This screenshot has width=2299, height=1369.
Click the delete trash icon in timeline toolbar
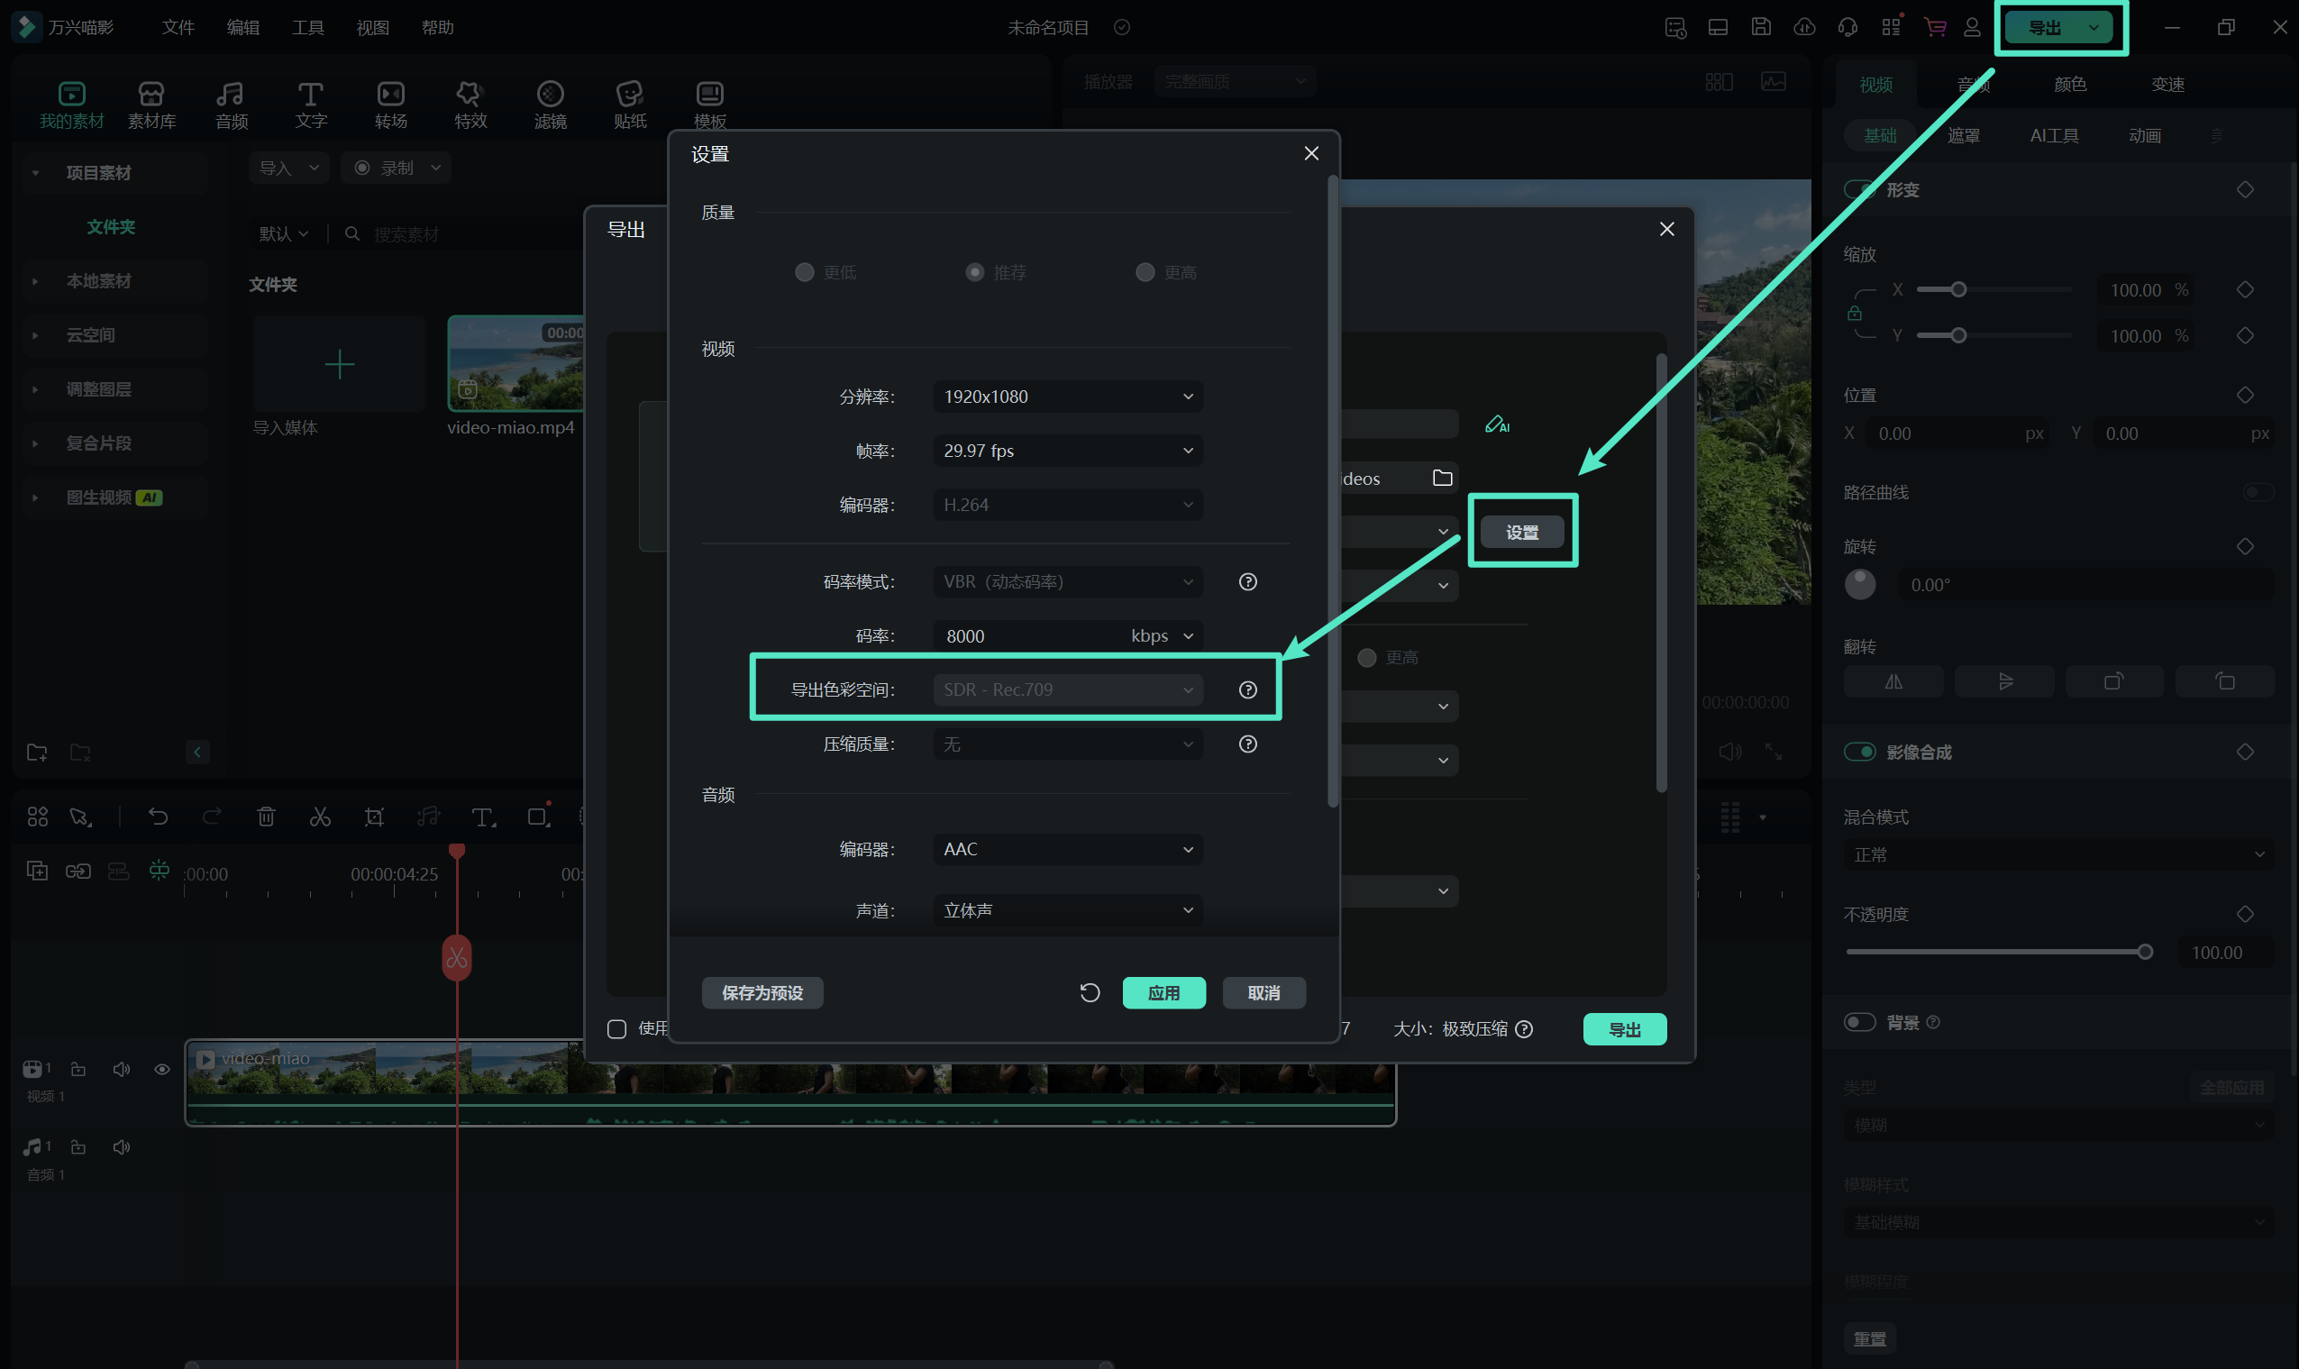(266, 817)
